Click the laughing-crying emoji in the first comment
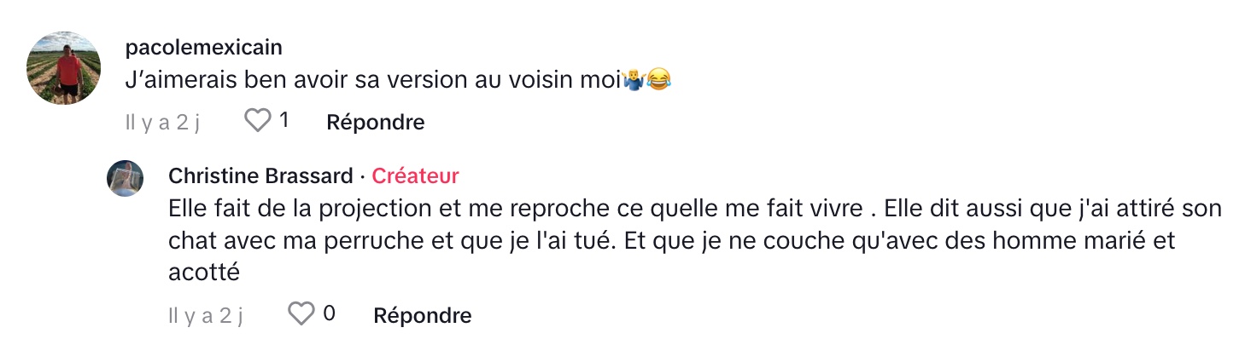This screenshot has width=1245, height=339. (x=659, y=81)
